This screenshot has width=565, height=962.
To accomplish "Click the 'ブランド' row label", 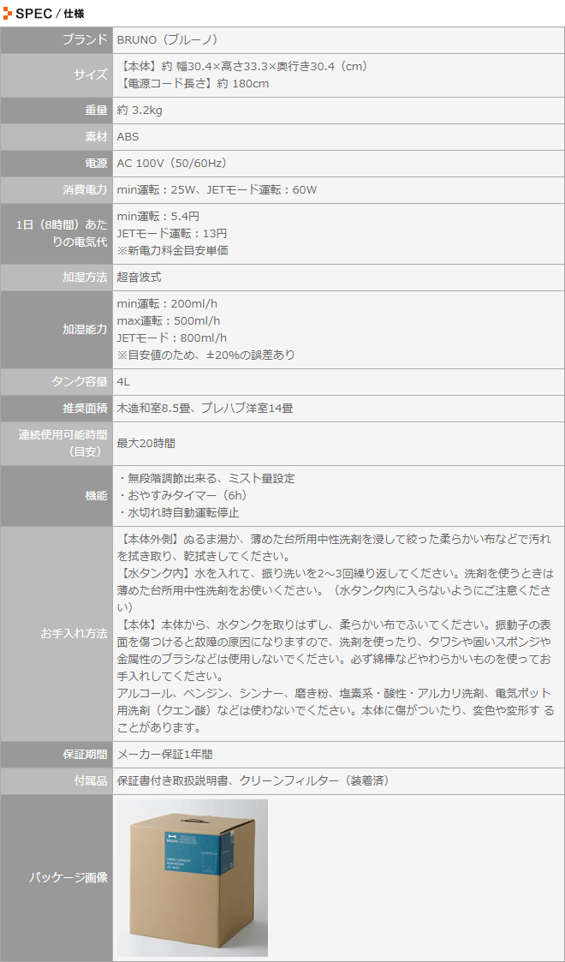I will point(86,40).
